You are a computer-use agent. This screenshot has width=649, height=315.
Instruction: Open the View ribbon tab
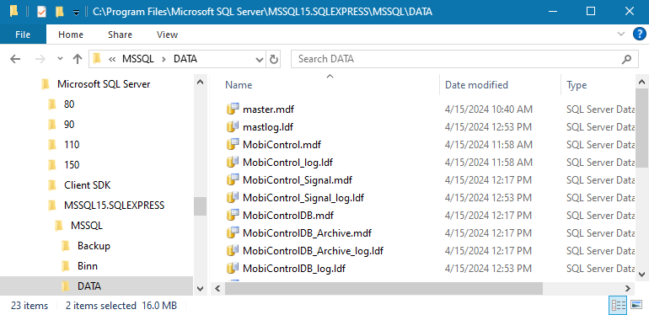(x=167, y=35)
